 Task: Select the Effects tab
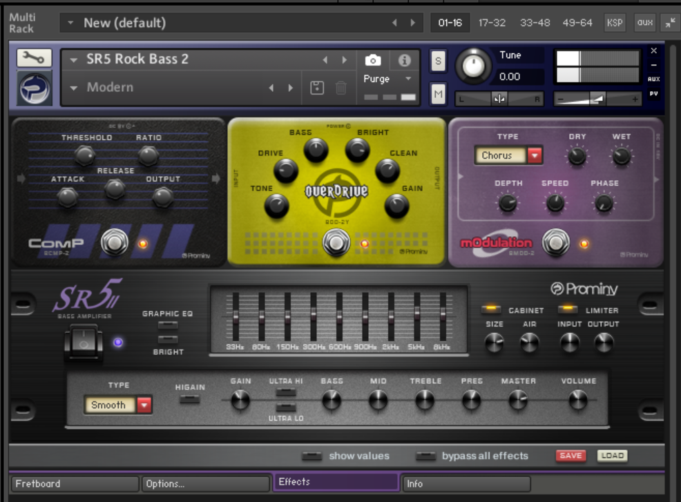click(336, 482)
